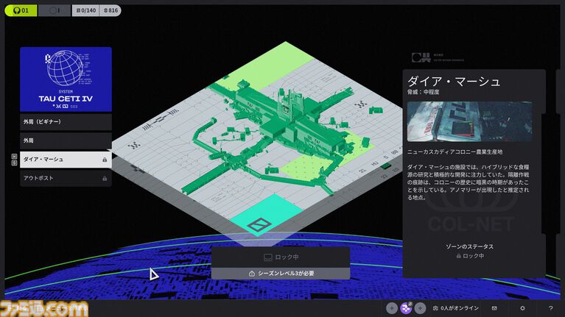The height and width of the screenshot is (317, 565).
Task: Open the mail inbox envelope icon
Action: 494,308
